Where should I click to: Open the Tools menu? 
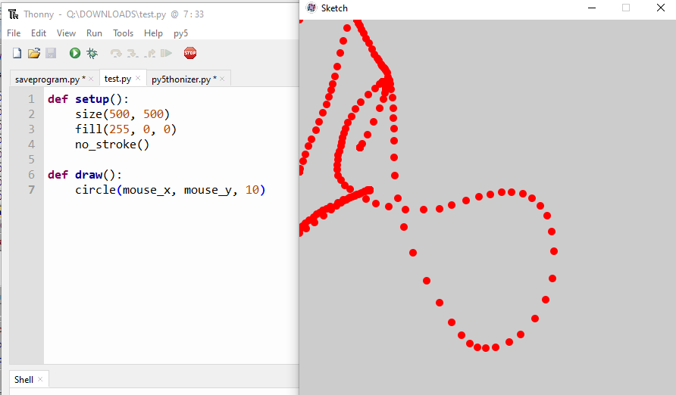pos(123,33)
